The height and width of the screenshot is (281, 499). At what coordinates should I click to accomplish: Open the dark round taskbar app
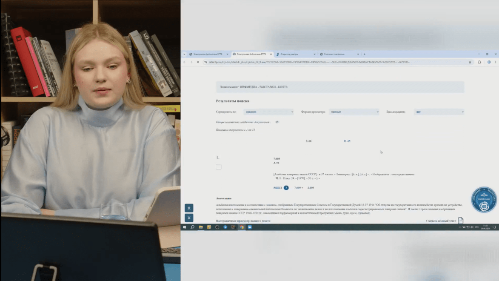(217, 227)
